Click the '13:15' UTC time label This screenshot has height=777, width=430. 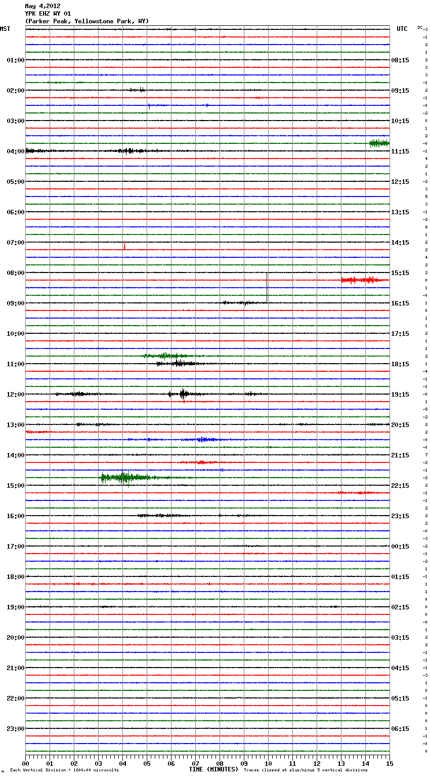[400, 212]
